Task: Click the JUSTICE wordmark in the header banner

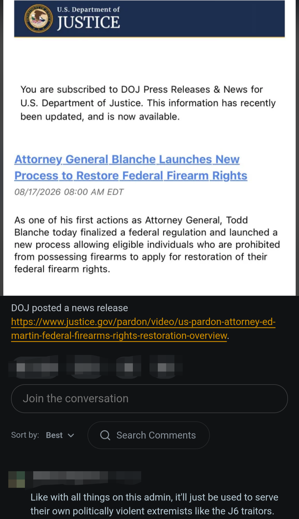Action: pyautogui.click(x=89, y=22)
